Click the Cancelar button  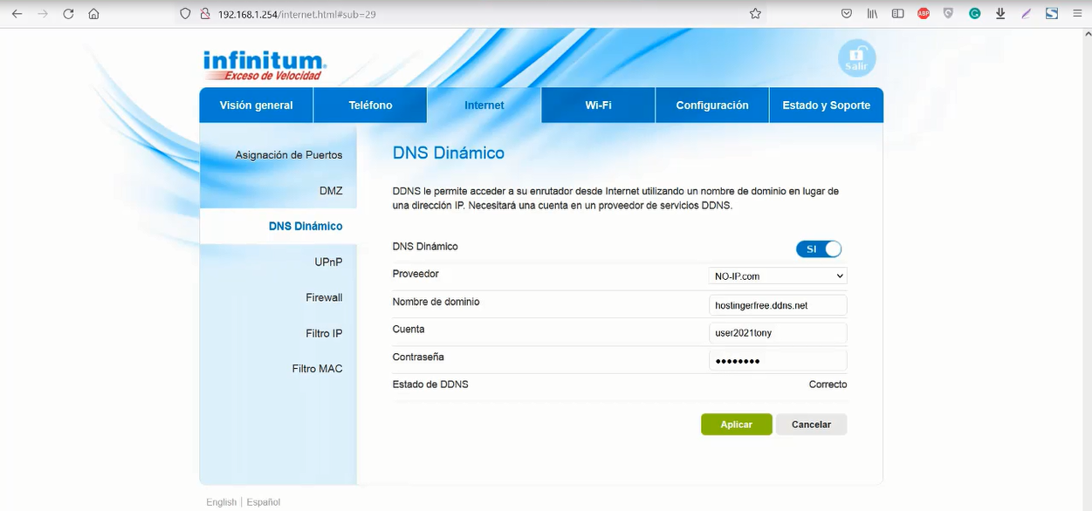click(811, 425)
